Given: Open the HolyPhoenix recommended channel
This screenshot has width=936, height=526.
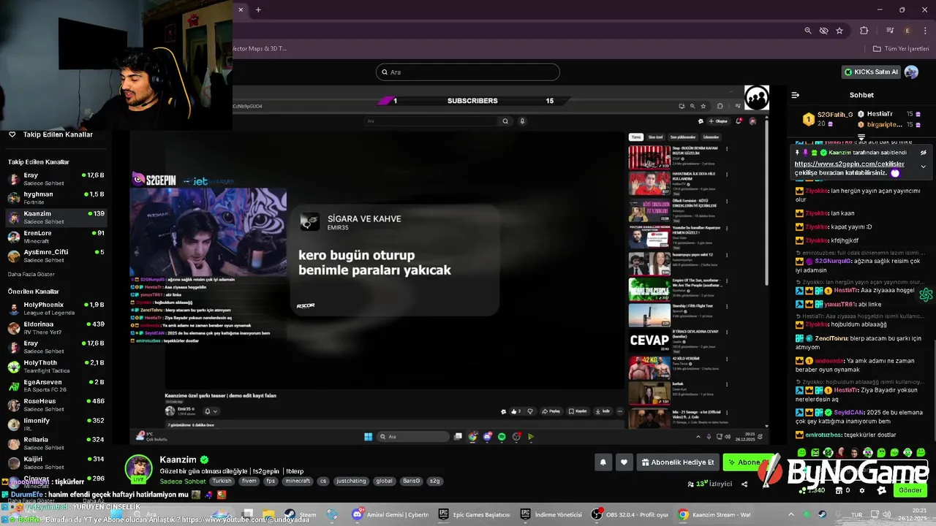Looking at the screenshot, I should point(57,308).
